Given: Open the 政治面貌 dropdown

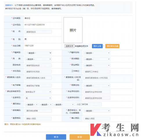Looking at the screenshot, I should tap(97, 59).
